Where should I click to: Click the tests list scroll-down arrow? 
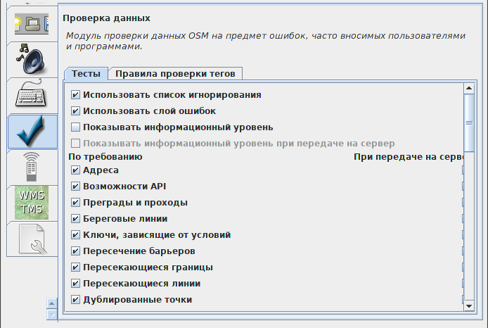(x=469, y=306)
